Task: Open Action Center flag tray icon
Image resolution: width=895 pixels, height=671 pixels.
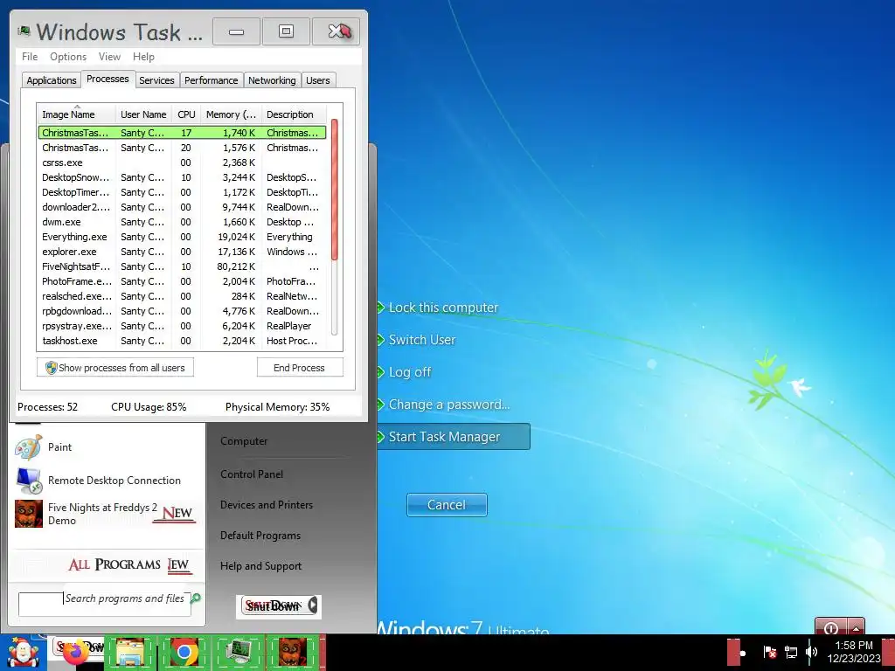Action: pyautogui.click(x=769, y=652)
